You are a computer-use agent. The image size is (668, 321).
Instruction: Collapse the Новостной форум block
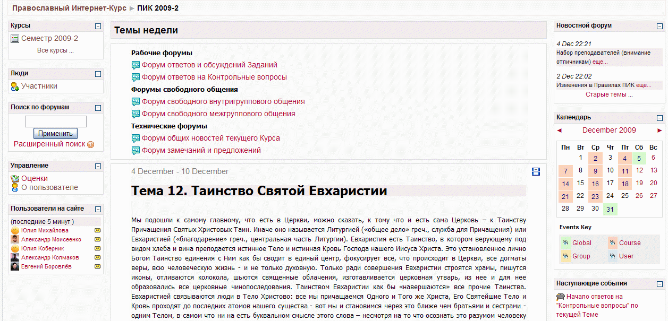coord(661,25)
